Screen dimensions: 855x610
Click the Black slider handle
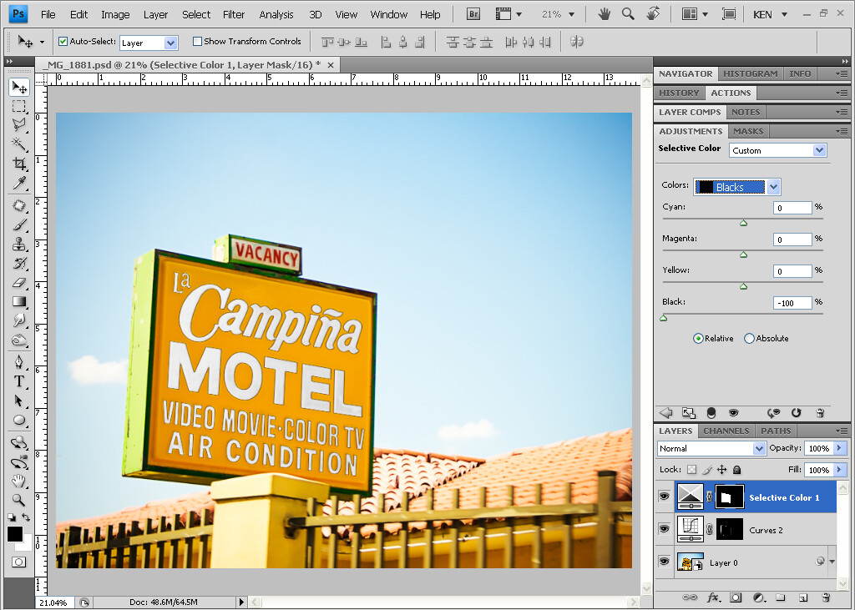tap(664, 318)
